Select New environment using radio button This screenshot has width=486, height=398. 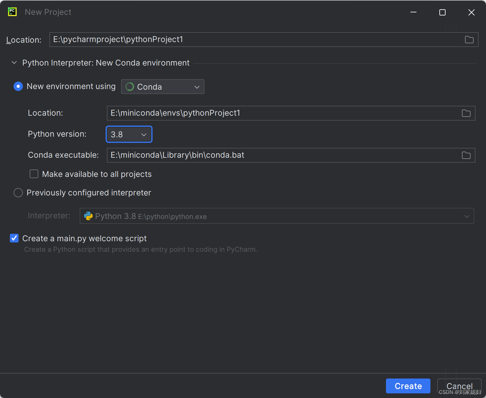pyautogui.click(x=18, y=86)
